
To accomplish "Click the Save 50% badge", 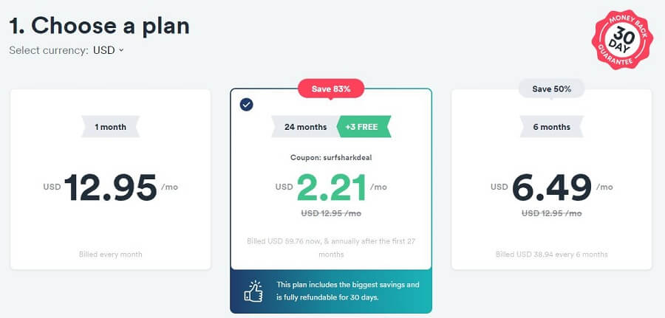I will coord(551,89).
